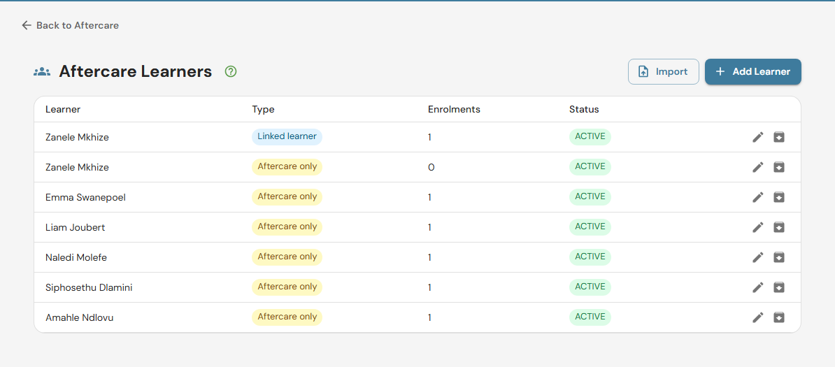Click the Learner column header
The image size is (835, 367).
click(x=63, y=109)
